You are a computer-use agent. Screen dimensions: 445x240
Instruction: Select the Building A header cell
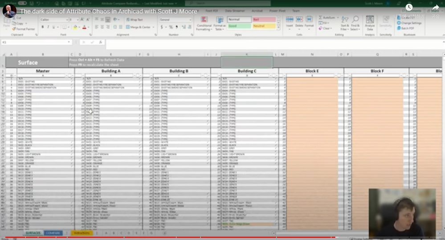coord(110,71)
